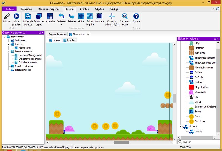The image size is (222, 151).
Task: Select the Fly object
Action: click(196, 97)
